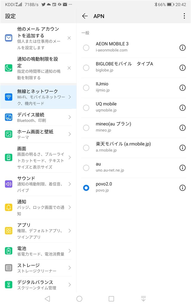The width and height of the screenshot is (191, 305).
Task: Tap the Twitter notification icon in status bar
Action: pyautogui.click(x=44, y=4)
